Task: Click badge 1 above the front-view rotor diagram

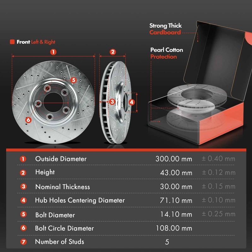Action: 53,52
